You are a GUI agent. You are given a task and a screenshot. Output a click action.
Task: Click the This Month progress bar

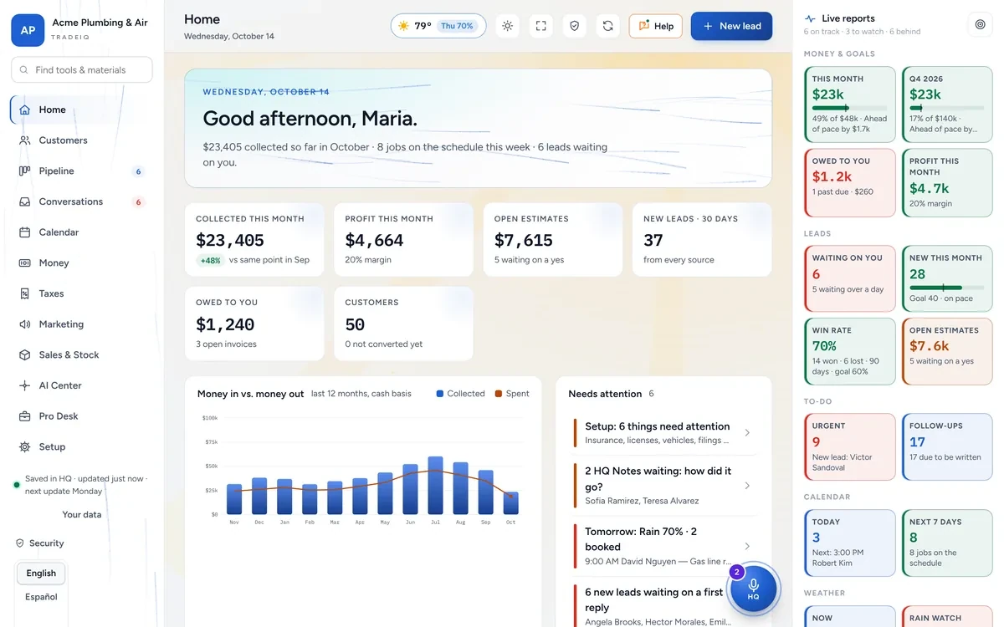[x=849, y=108]
